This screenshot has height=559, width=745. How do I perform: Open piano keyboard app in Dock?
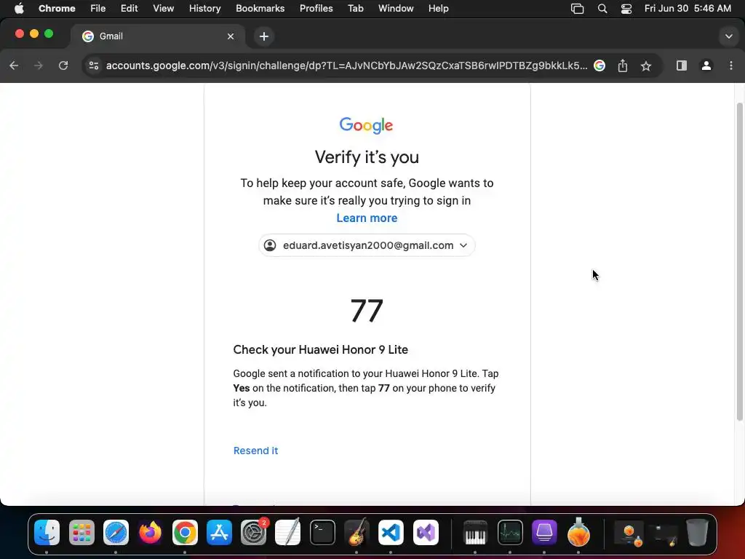476,532
